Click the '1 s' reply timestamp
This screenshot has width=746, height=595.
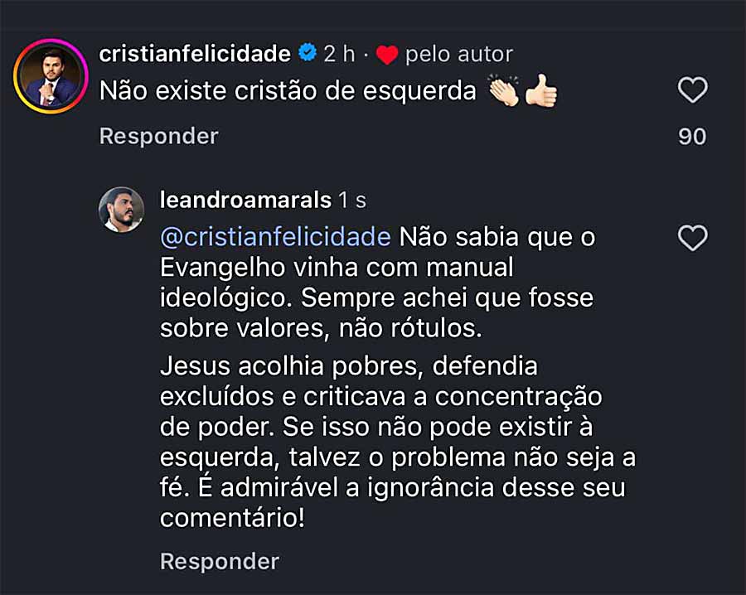tap(352, 201)
